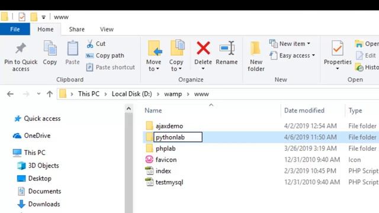Click Paste shortcut in the ribbon
This screenshot has width=379, height=213.
pyautogui.click(x=111, y=67)
